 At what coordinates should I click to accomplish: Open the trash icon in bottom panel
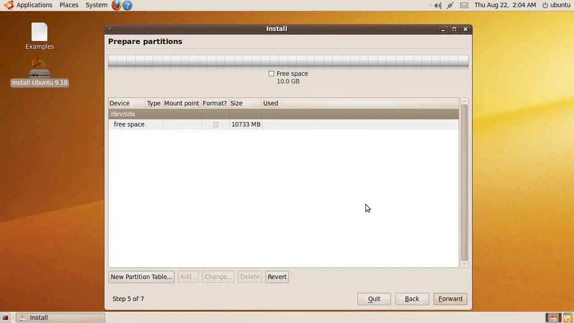click(568, 318)
